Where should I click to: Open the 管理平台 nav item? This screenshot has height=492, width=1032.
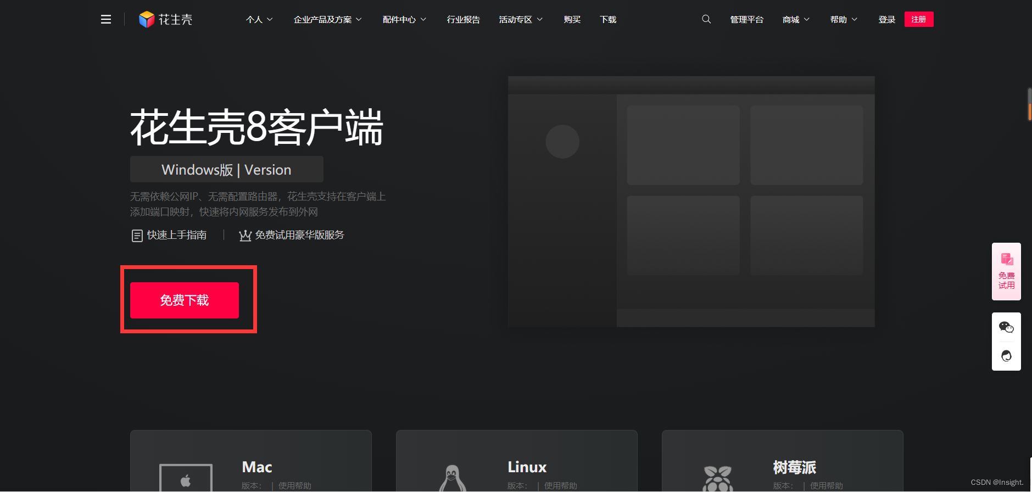click(746, 20)
